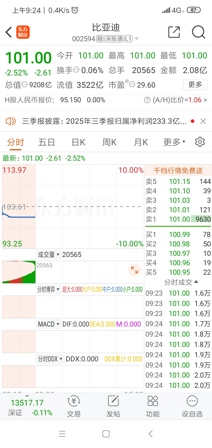Collapse 分时成交 list with arrow
Viewport: 212px width, 448px height.
tap(196, 282)
